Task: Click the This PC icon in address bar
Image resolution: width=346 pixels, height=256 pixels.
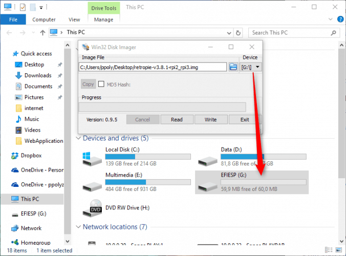Action: [54, 32]
